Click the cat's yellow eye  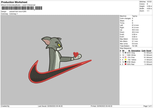[59, 46]
